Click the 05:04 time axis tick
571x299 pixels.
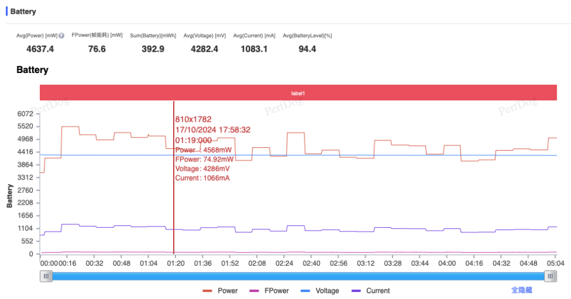pos(556,263)
